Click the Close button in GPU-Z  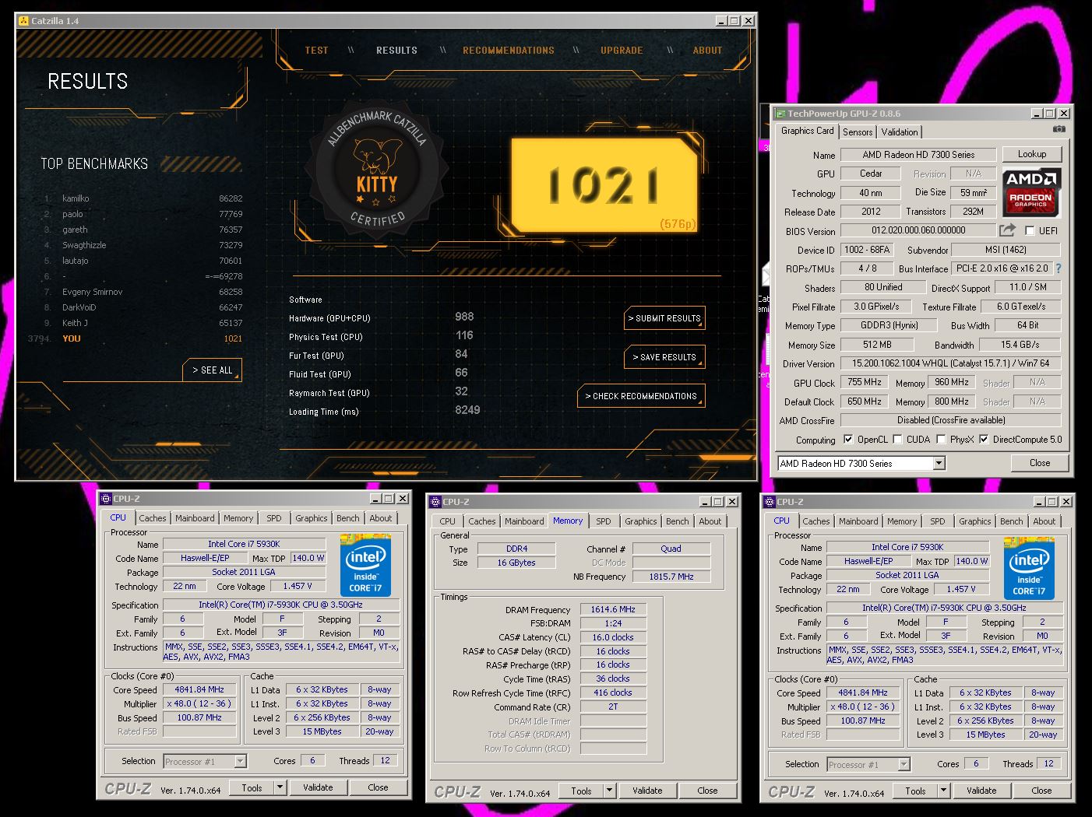tap(1040, 463)
